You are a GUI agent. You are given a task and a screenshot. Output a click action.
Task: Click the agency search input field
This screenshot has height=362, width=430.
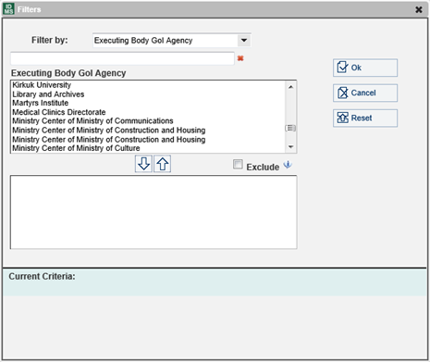[122, 58]
